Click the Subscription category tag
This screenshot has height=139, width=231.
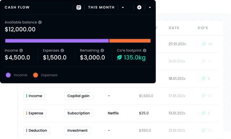tap(79, 113)
